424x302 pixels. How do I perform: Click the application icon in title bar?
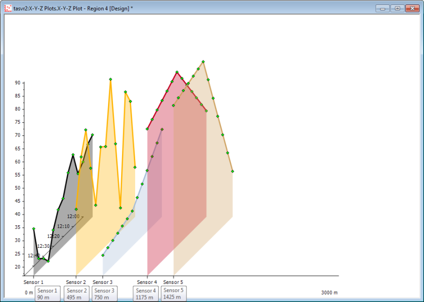[x=8, y=8]
